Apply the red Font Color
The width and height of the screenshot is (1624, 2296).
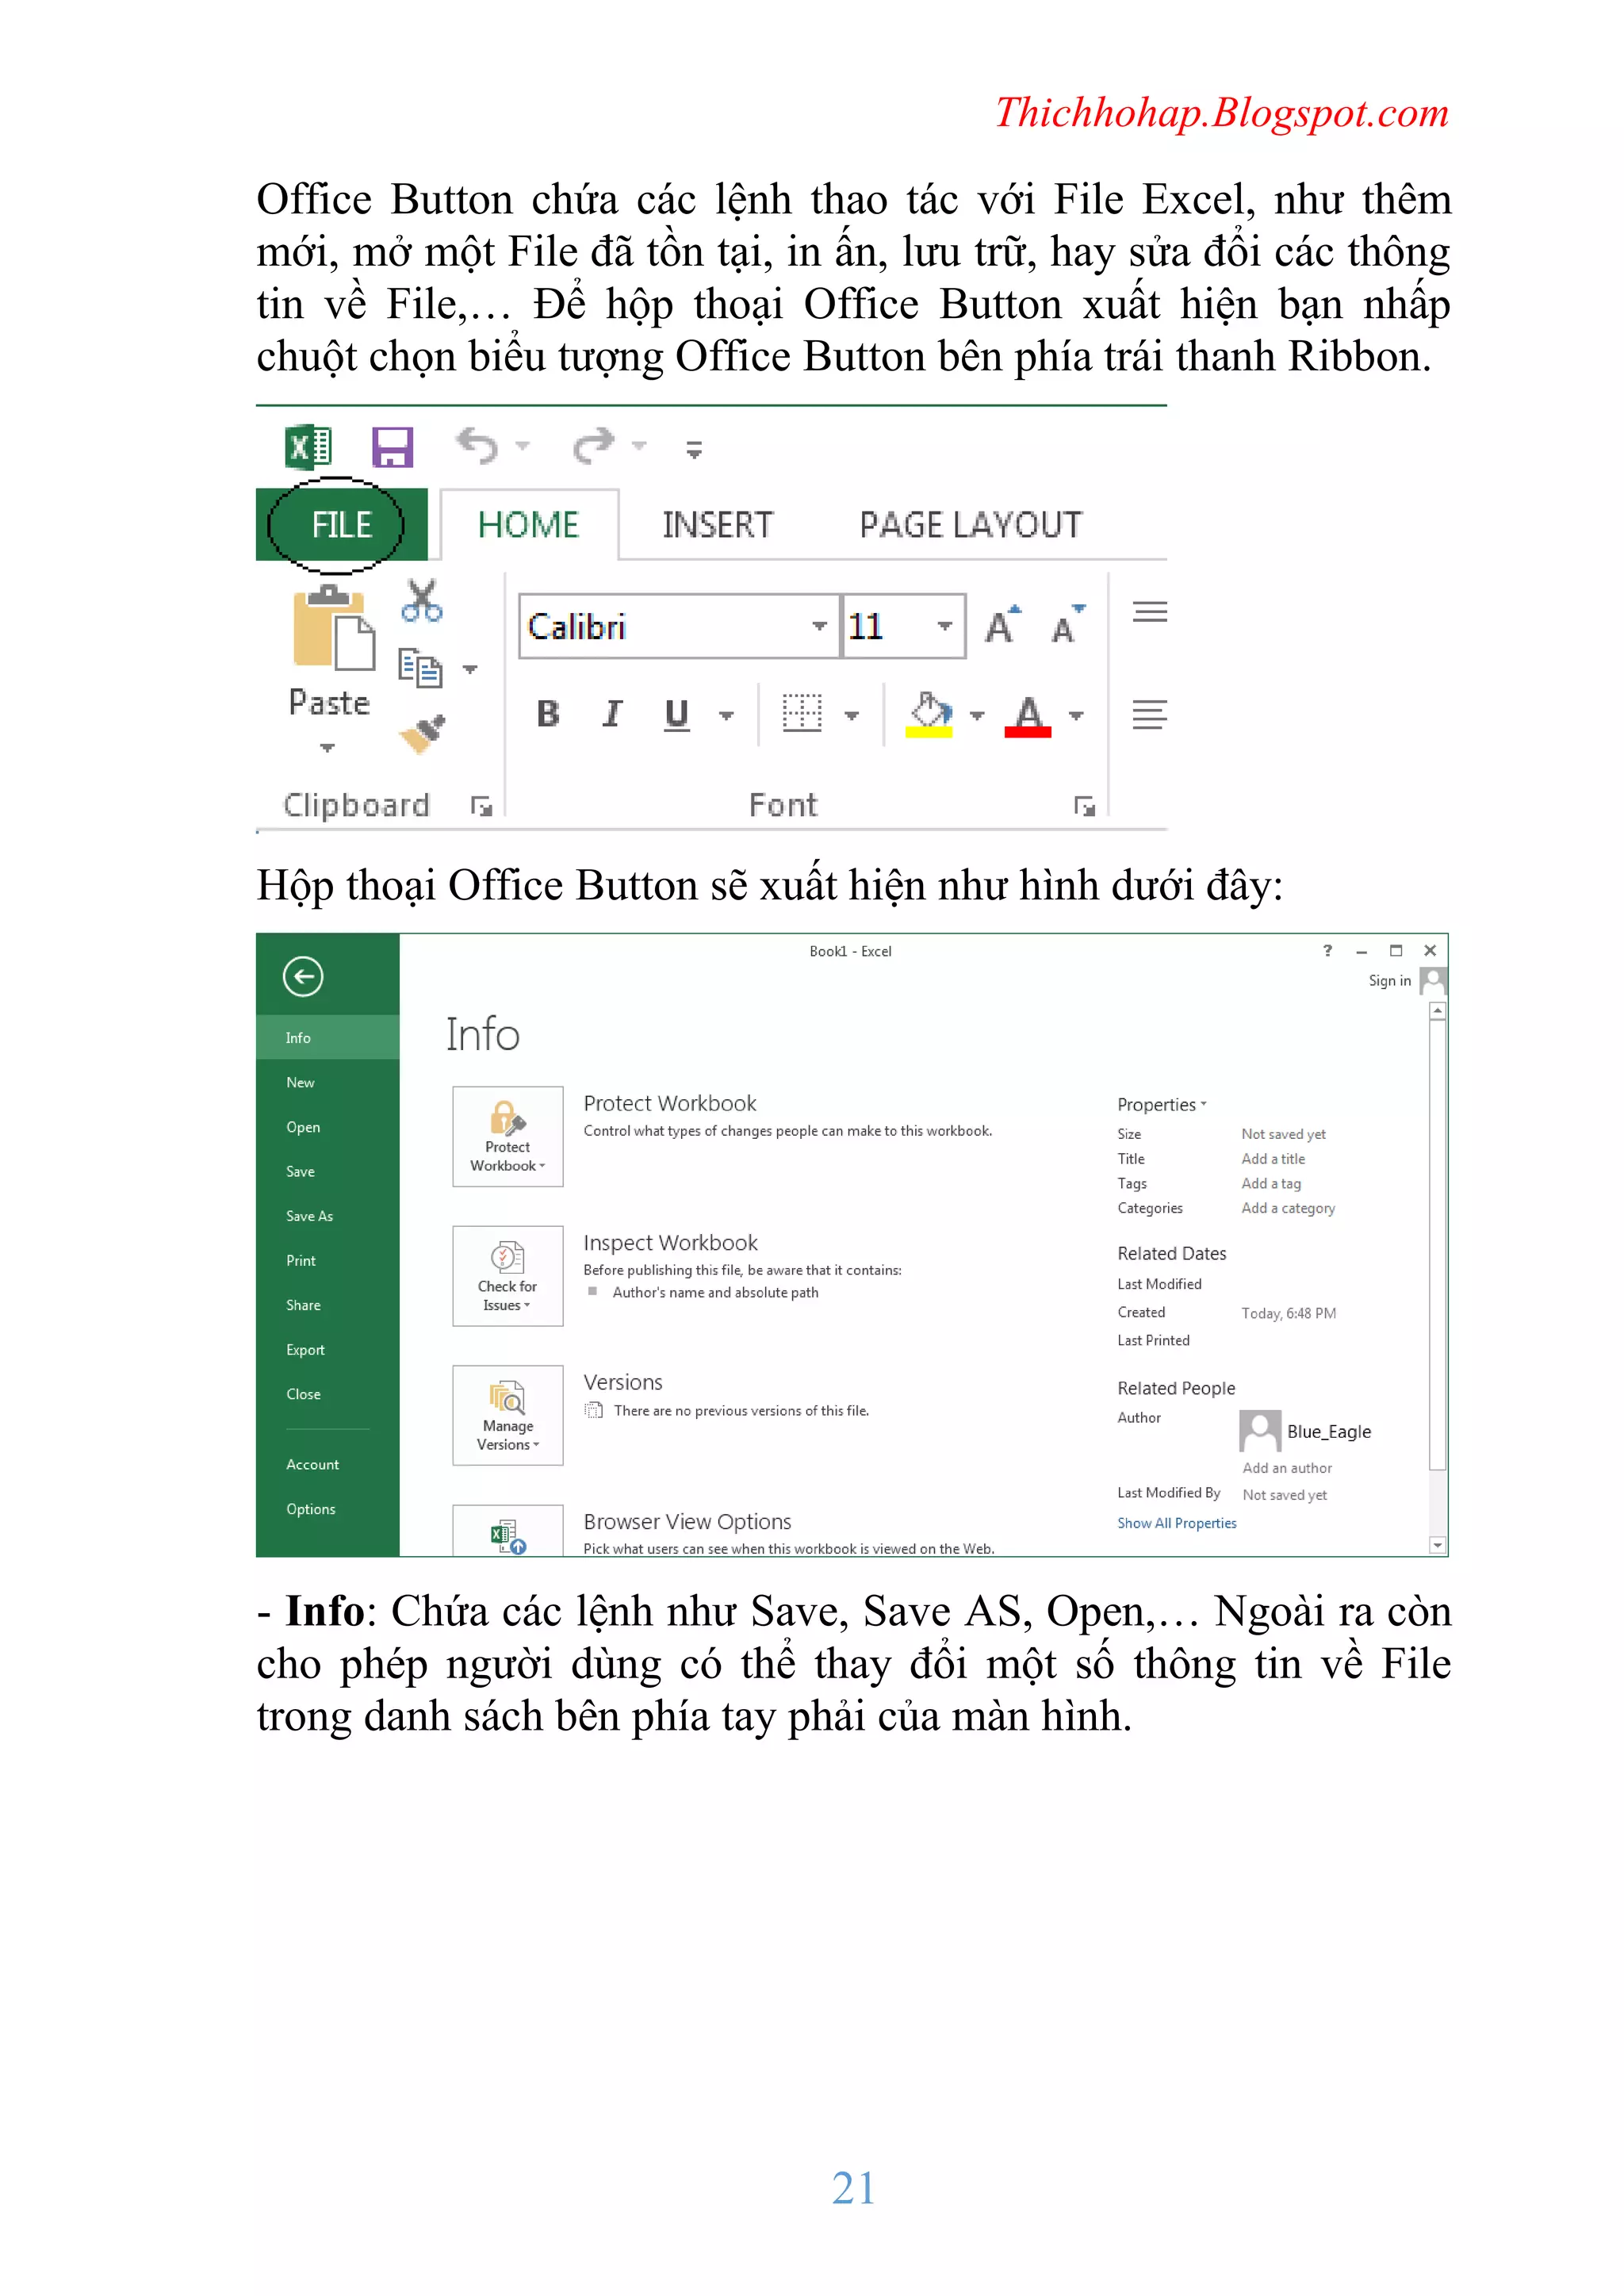point(1028,716)
